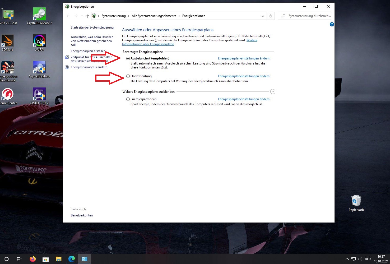Screen dimensions: 390x264
Task: Click address bar Control Panel icon
Action: (94, 16)
